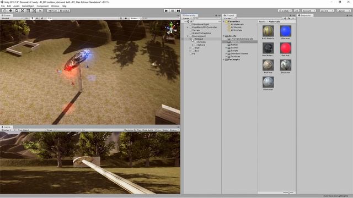The height and width of the screenshot is (198, 353).
Task: Adjust Game view Scale slider
Action: coord(67,130)
